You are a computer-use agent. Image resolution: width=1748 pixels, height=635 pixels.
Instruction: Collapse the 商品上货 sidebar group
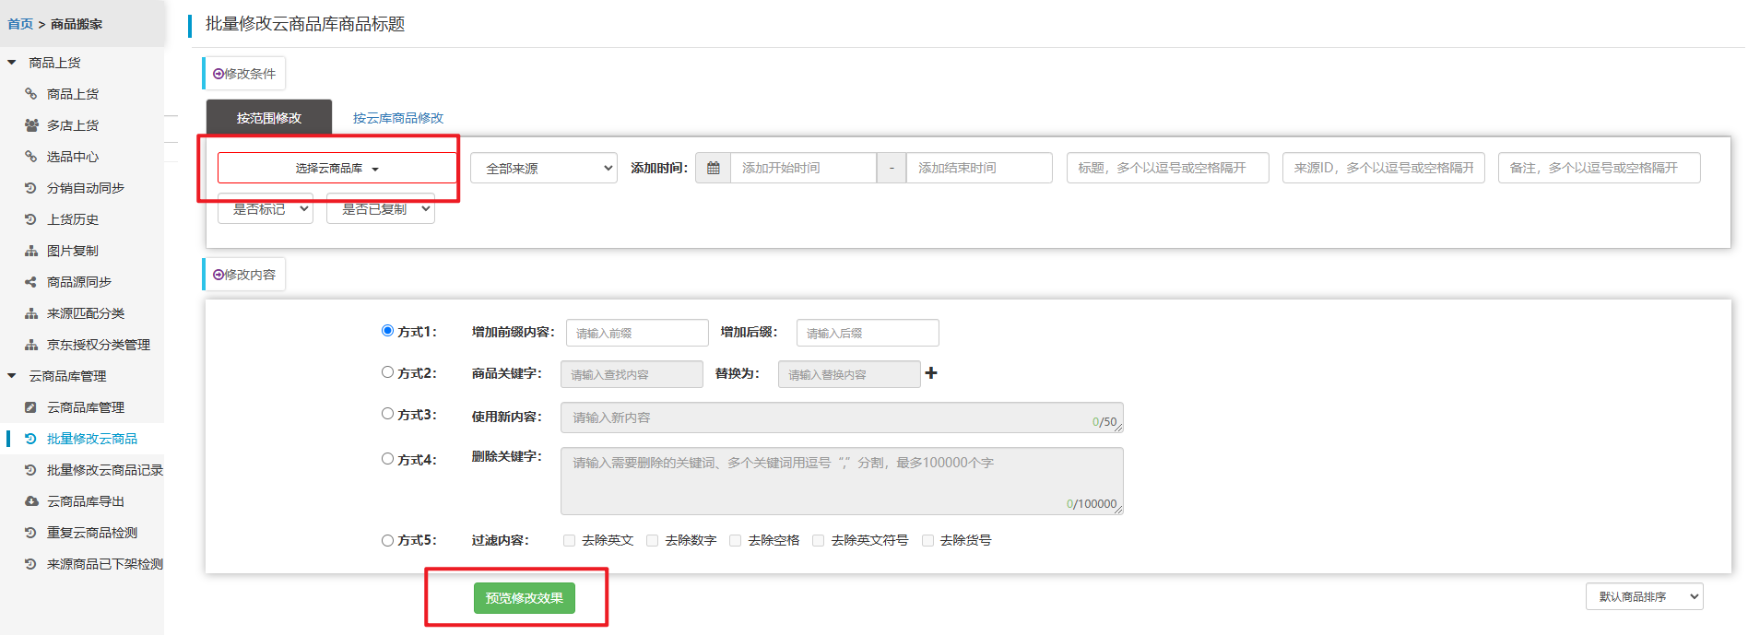click(12, 63)
